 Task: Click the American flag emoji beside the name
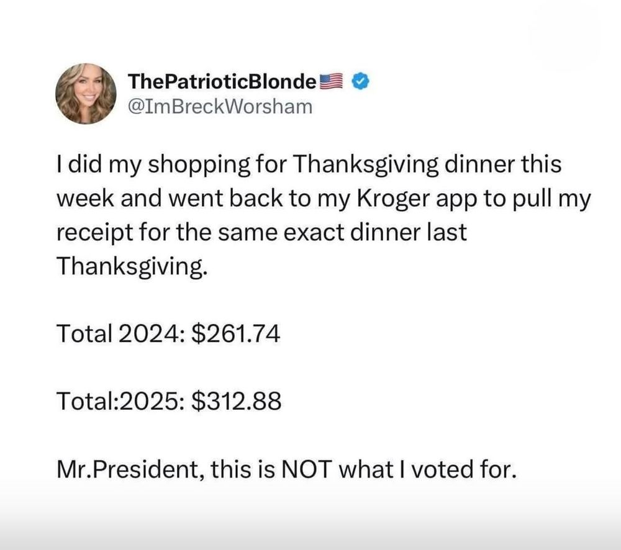[331, 81]
